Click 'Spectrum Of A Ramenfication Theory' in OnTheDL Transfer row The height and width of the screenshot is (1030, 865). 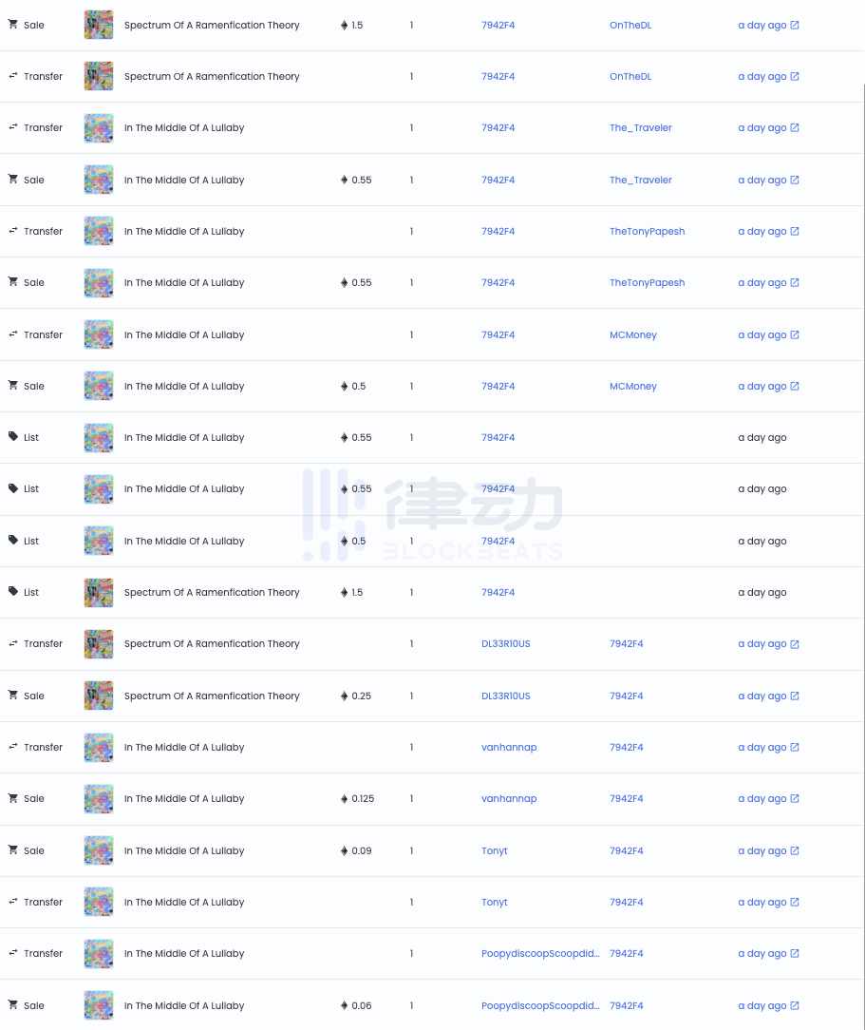point(212,76)
